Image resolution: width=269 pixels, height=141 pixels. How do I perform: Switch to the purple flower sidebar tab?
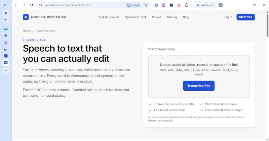6,43
